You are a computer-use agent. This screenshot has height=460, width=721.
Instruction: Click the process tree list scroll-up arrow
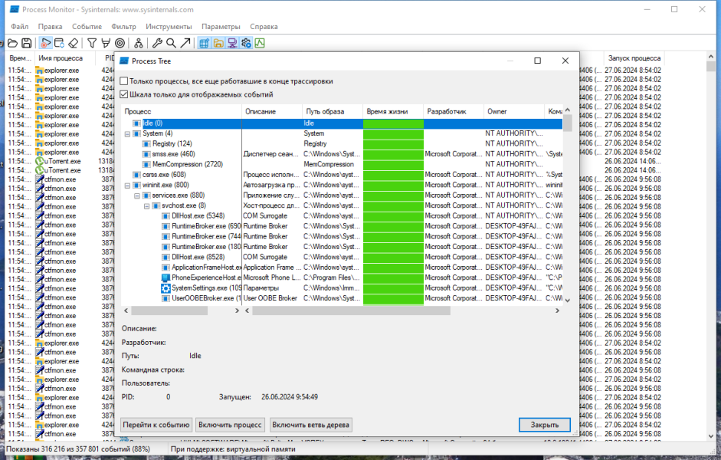point(568,110)
